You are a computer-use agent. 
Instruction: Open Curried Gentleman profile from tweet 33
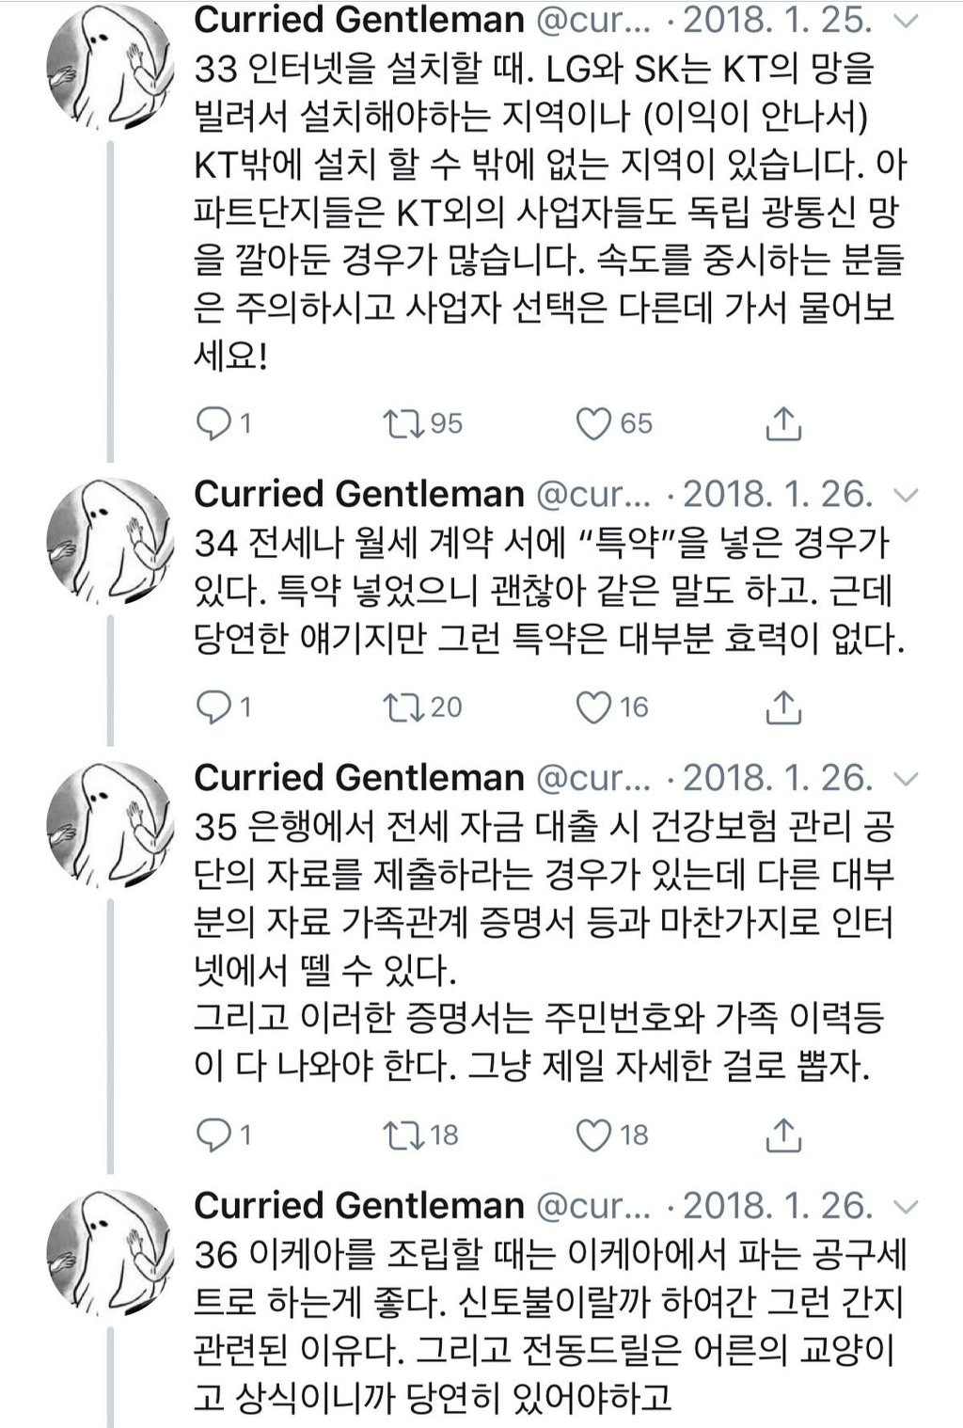click(x=358, y=20)
